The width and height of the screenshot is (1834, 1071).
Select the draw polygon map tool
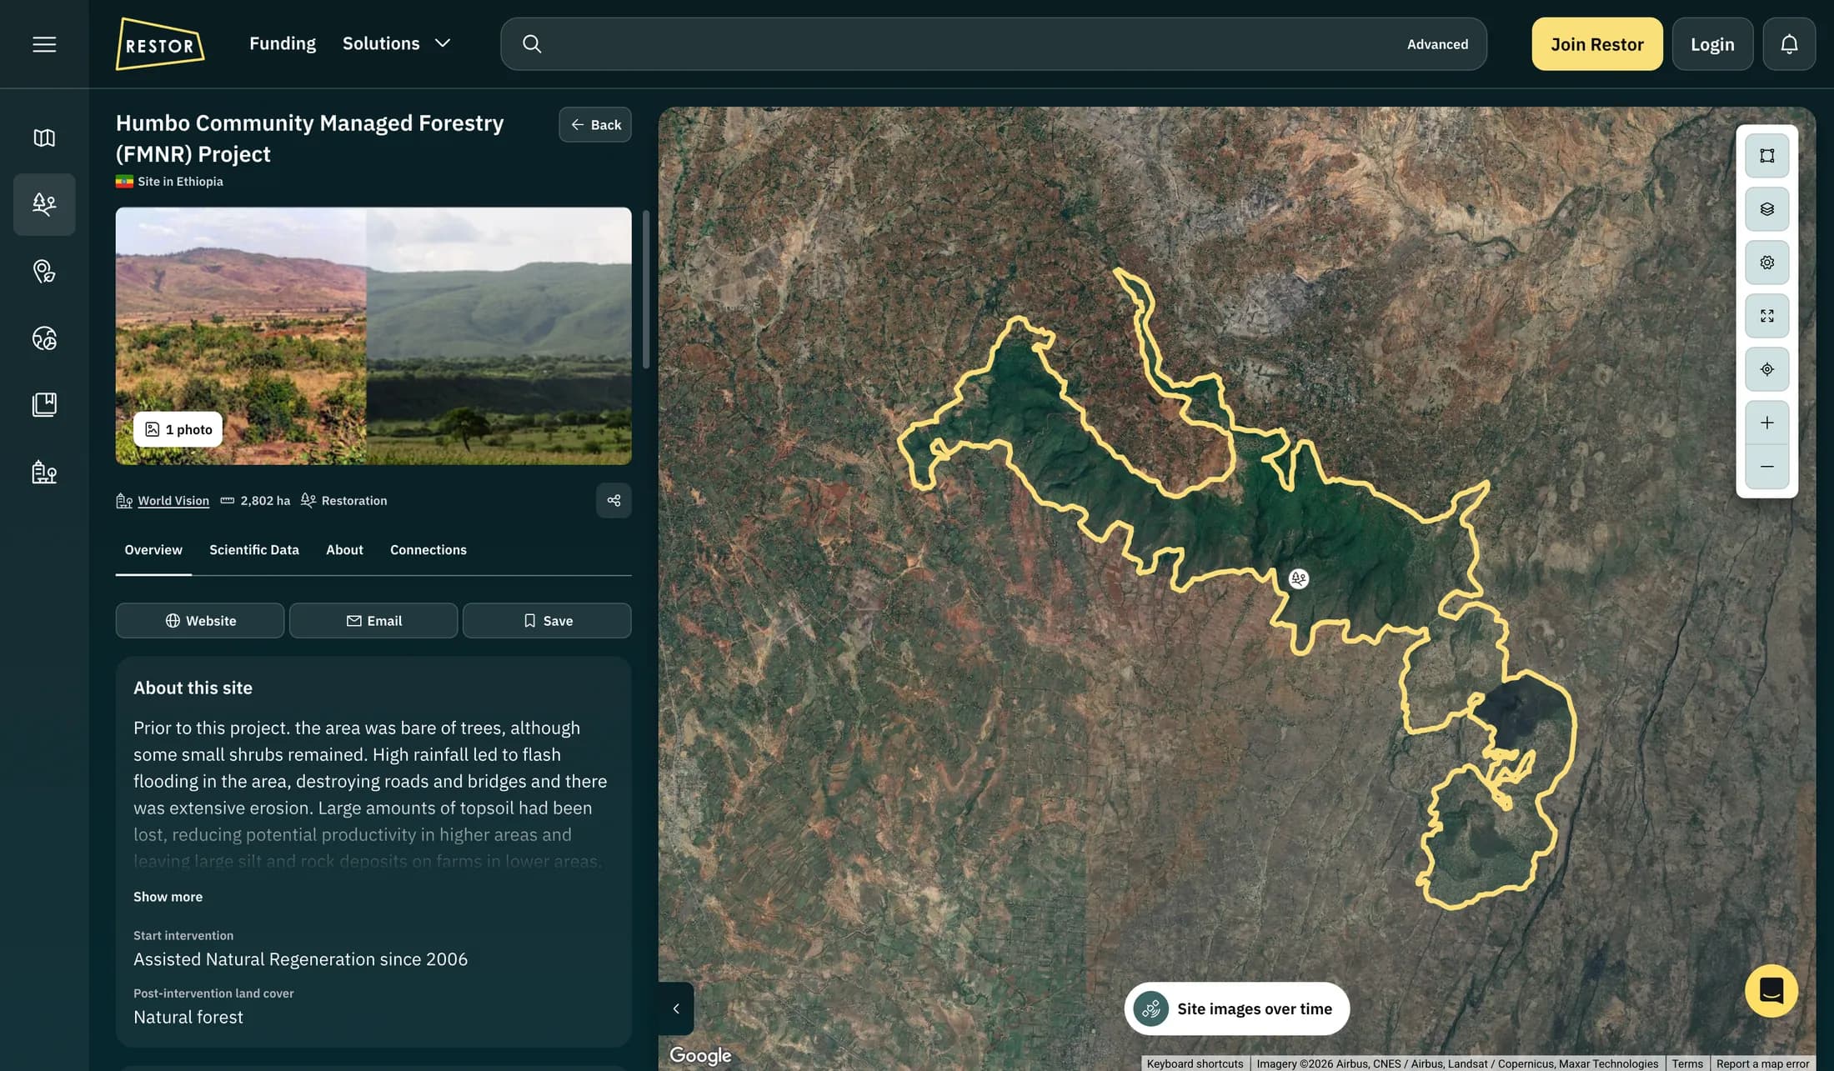[x=1766, y=156]
